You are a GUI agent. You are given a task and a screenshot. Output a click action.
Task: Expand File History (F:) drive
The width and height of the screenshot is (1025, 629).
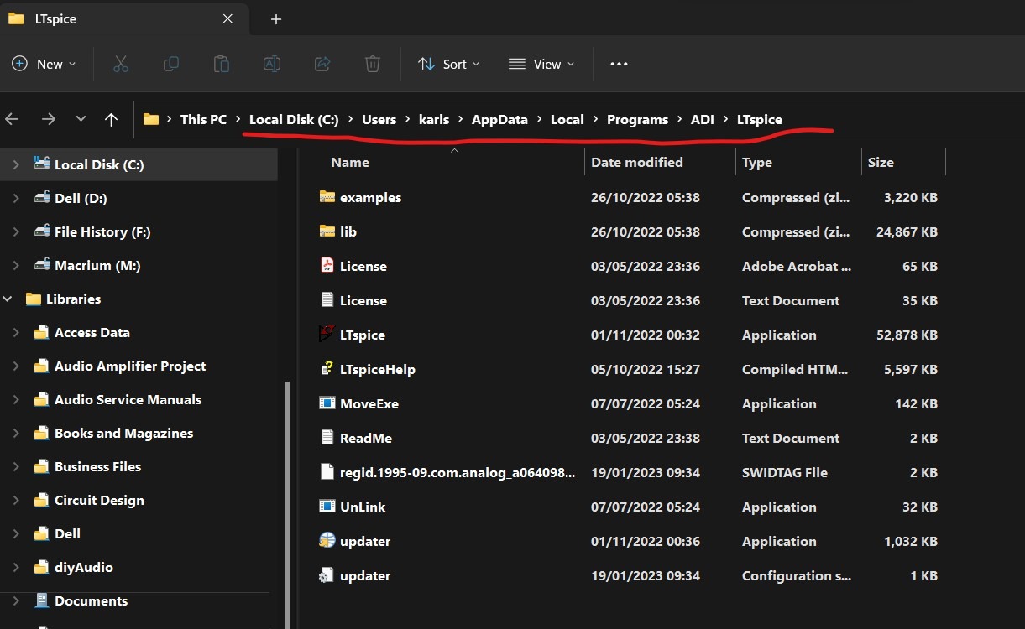(x=16, y=231)
